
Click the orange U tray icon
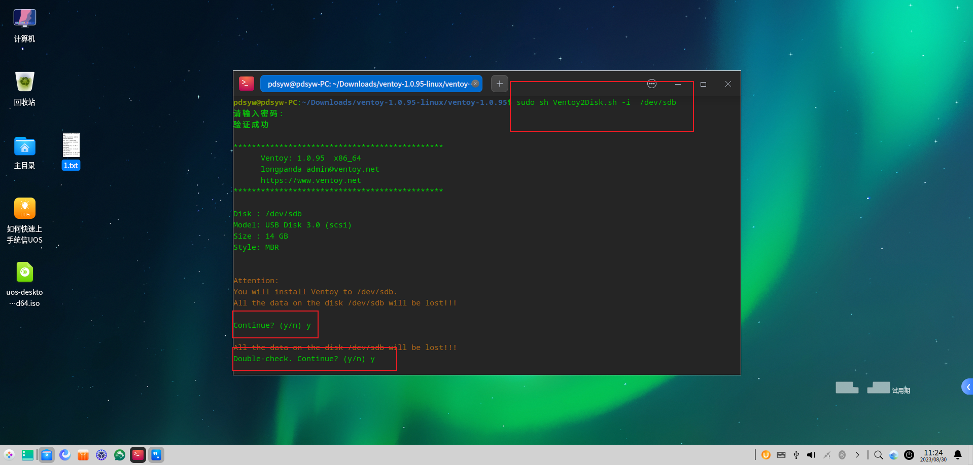pyautogui.click(x=766, y=455)
